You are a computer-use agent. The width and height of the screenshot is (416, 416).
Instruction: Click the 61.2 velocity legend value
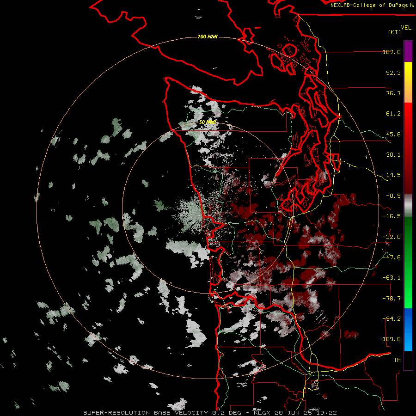pyautogui.click(x=393, y=114)
